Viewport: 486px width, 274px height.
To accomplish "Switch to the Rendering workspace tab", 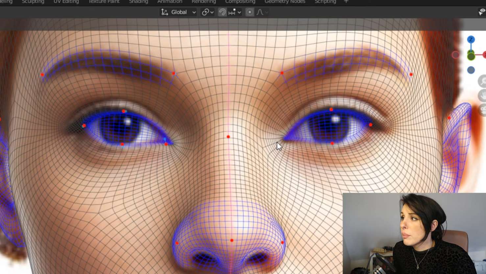I will (x=204, y=2).
